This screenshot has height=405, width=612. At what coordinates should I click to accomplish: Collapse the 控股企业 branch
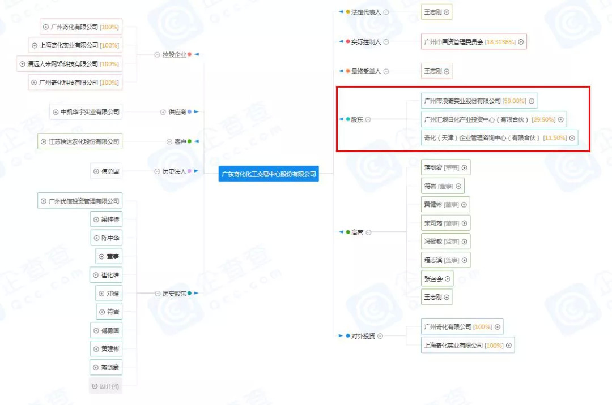click(x=157, y=54)
